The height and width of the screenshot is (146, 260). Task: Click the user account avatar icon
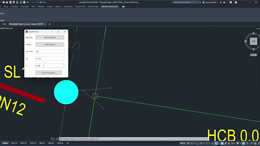tap(203, 2)
